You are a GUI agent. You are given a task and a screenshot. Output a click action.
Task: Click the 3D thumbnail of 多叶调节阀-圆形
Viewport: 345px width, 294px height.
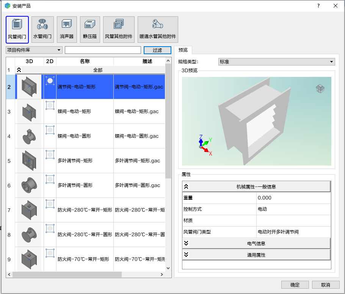[29, 185]
